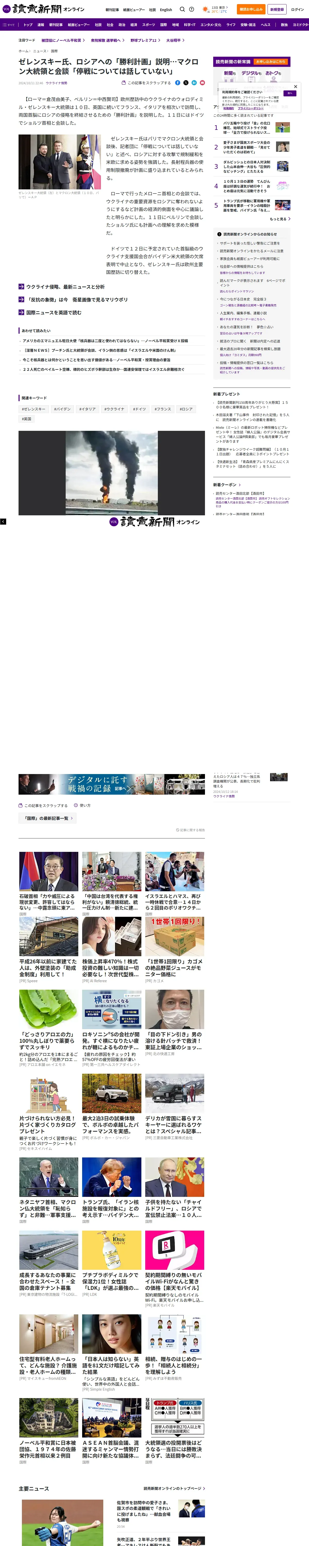Select the 国際 navigation tab
The height and width of the screenshot is (1546, 309).
163,24
